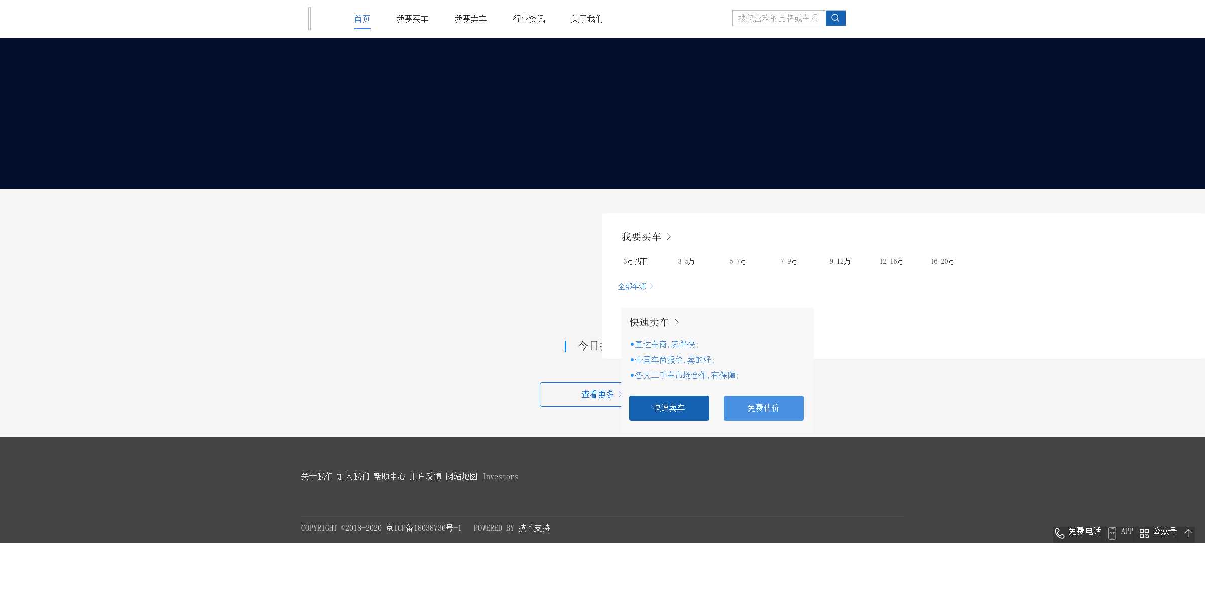This screenshot has width=1205, height=602.
Task: Click the dark blue 快速卖车 button
Action: 669,408
